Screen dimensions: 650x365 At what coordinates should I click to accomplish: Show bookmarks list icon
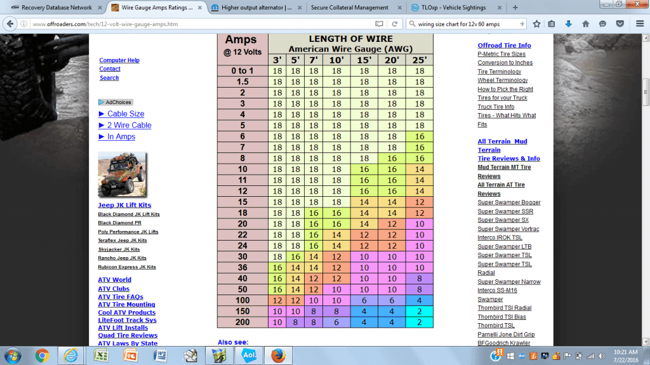[552, 24]
